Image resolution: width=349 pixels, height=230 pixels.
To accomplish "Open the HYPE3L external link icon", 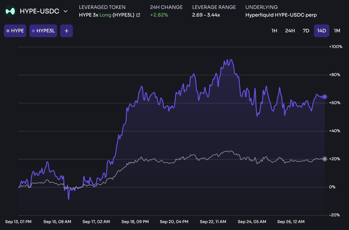I will [138, 15].
